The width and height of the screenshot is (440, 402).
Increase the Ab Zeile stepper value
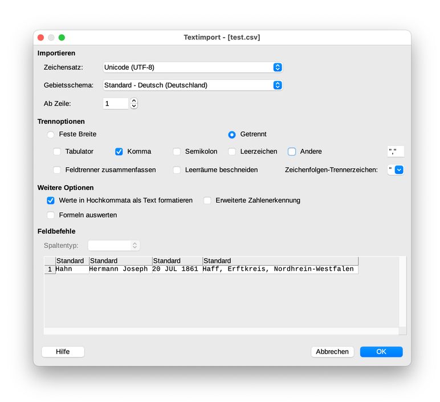(134, 101)
